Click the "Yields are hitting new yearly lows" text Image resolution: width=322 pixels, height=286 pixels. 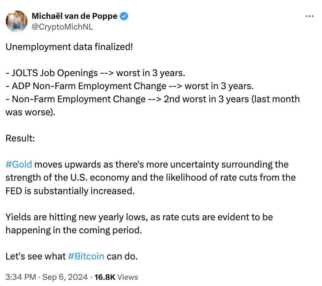click(x=73, y=217)
